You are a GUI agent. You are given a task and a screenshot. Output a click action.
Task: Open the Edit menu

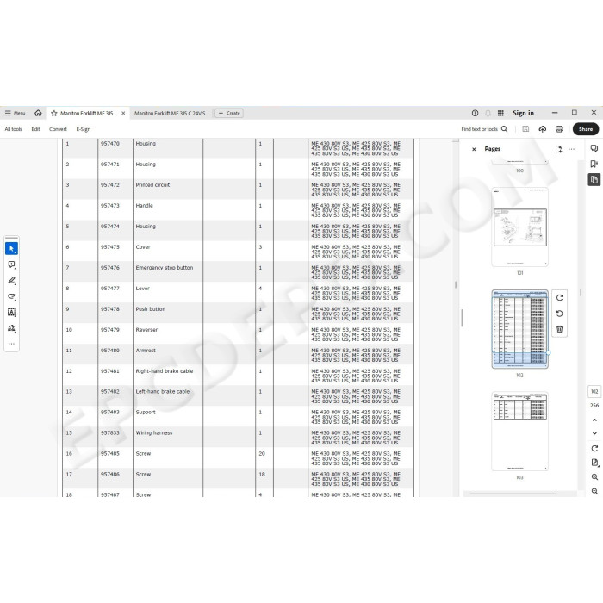pyautogui.click(x=36, y=129)
